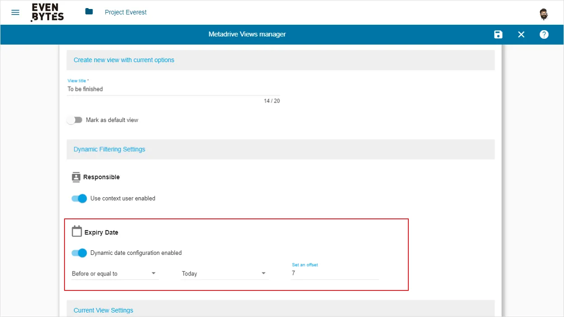Image resolution: width=564 pixels, height=317 pixels.
Task: Click the Expiry Date section label
Action: point(102,232)
